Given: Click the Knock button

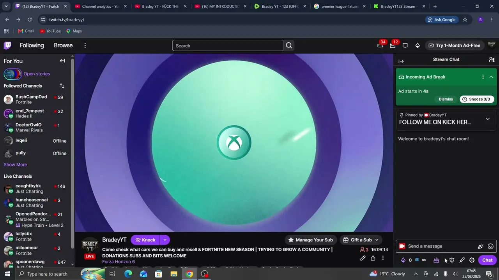Looking at the screenshot, I should pos(145,240).
